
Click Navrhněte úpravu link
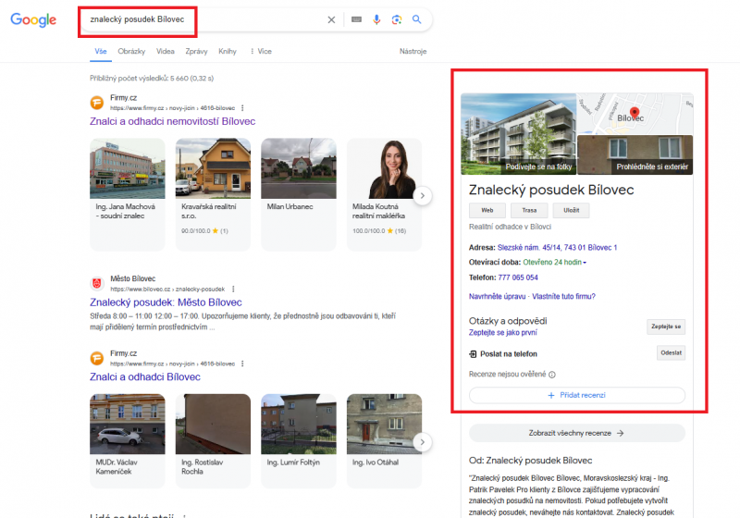coord(497,296)
